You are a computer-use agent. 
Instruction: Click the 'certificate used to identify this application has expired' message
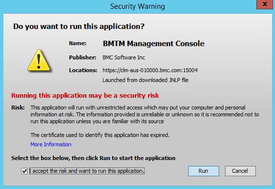click(100, 135)
